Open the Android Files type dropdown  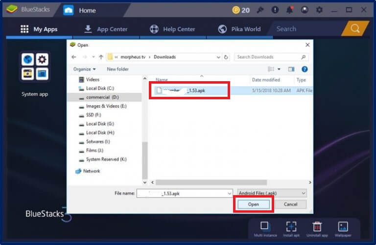(272, 193)
